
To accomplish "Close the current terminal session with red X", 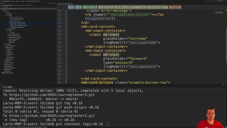I will click(x=1, y=89).
